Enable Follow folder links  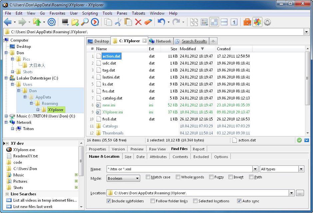[x=153, y=201]
